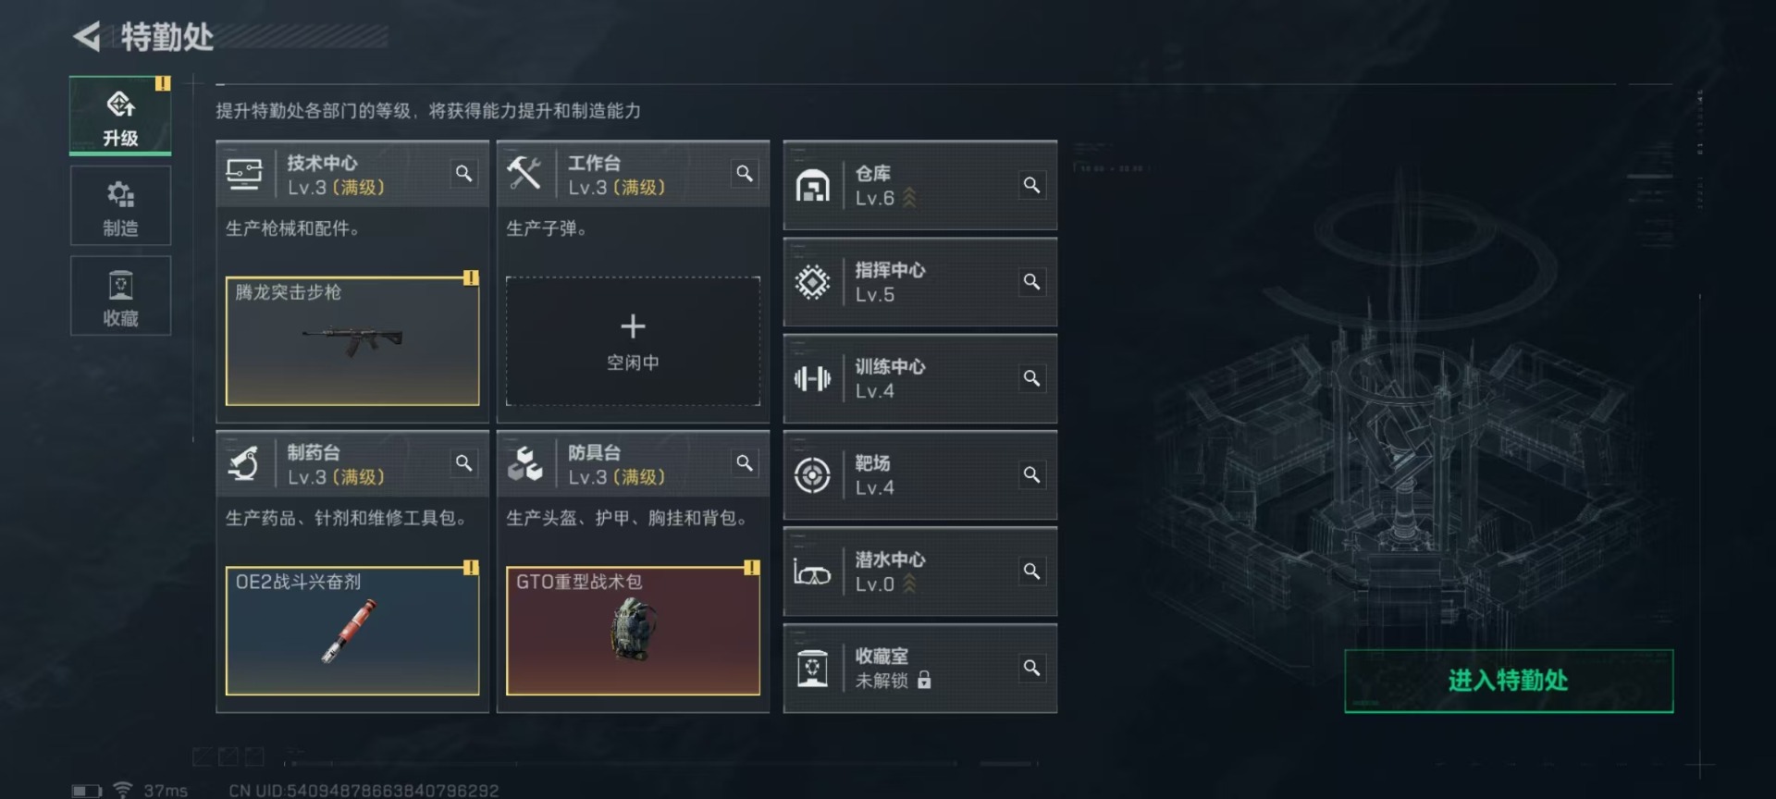Viewport: 1776px width, 799px height.
Task: Switch to the 制造 tab
Action: pyautogui.click(x=120, y=205)
